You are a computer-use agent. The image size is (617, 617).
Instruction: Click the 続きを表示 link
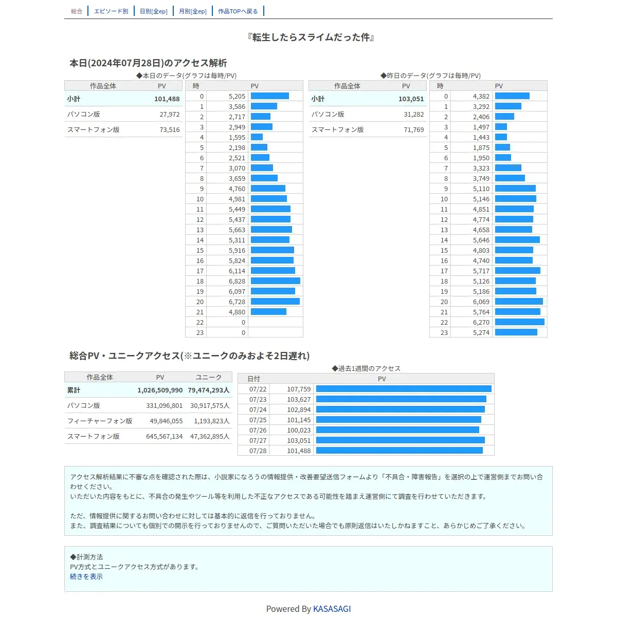point(86,576)
